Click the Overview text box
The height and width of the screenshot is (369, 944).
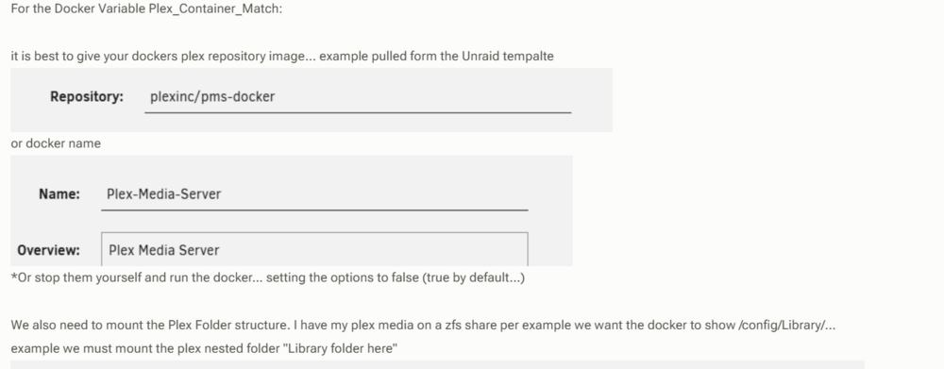click(314, 249)
